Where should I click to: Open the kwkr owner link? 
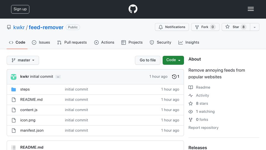[x=19, y=27]
